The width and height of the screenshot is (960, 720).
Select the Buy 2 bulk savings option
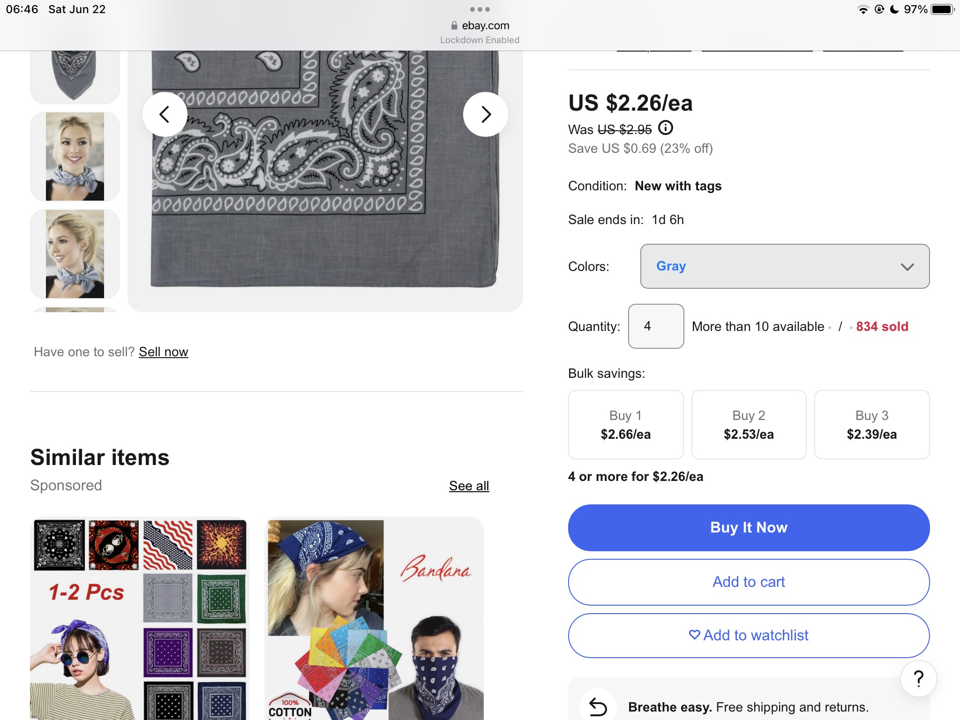(x=749, y=425)
